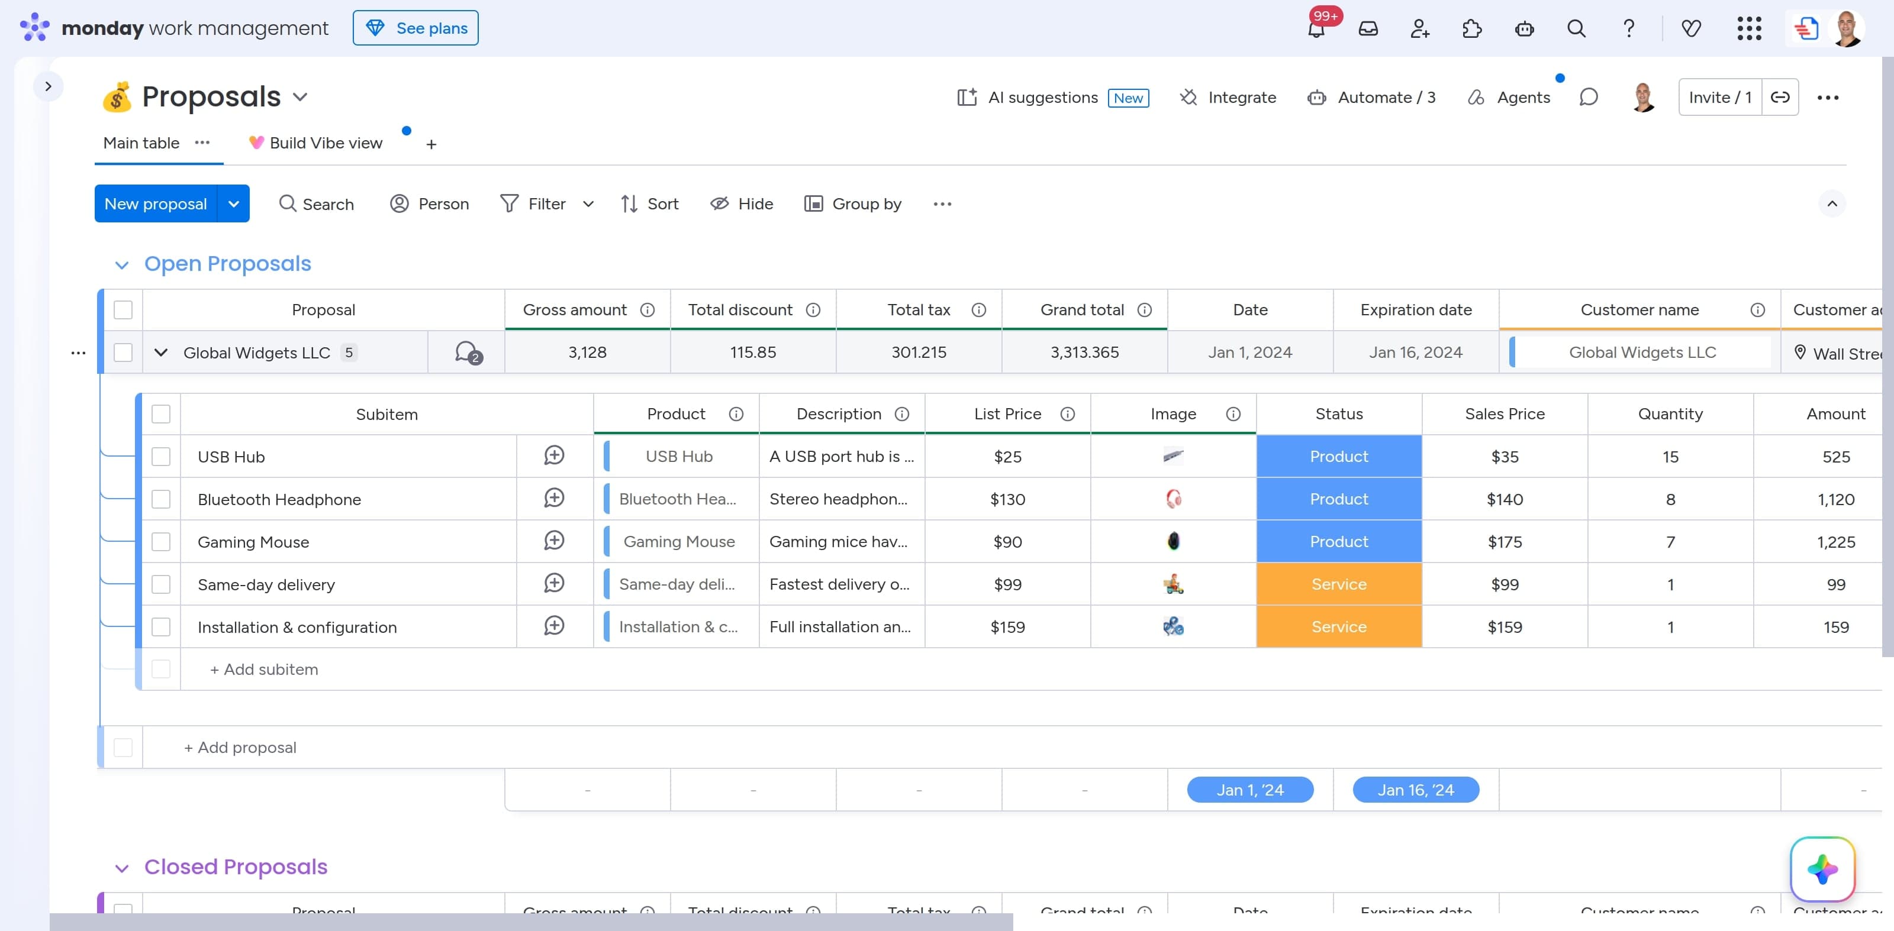Open Main table tab options dots

(202, 143)
